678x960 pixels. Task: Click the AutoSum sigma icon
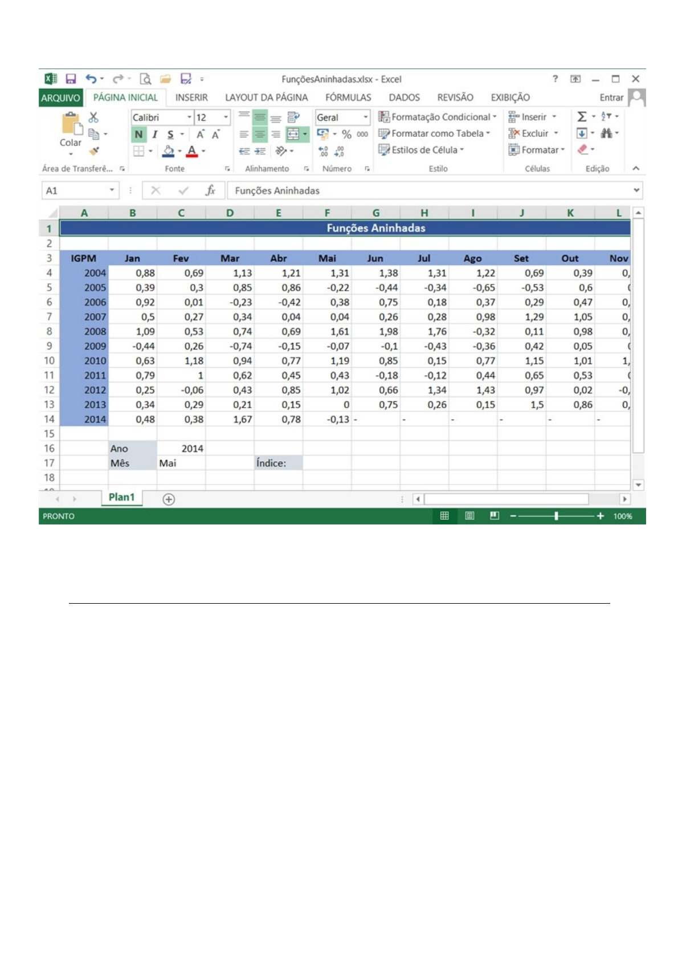(582, 117)
